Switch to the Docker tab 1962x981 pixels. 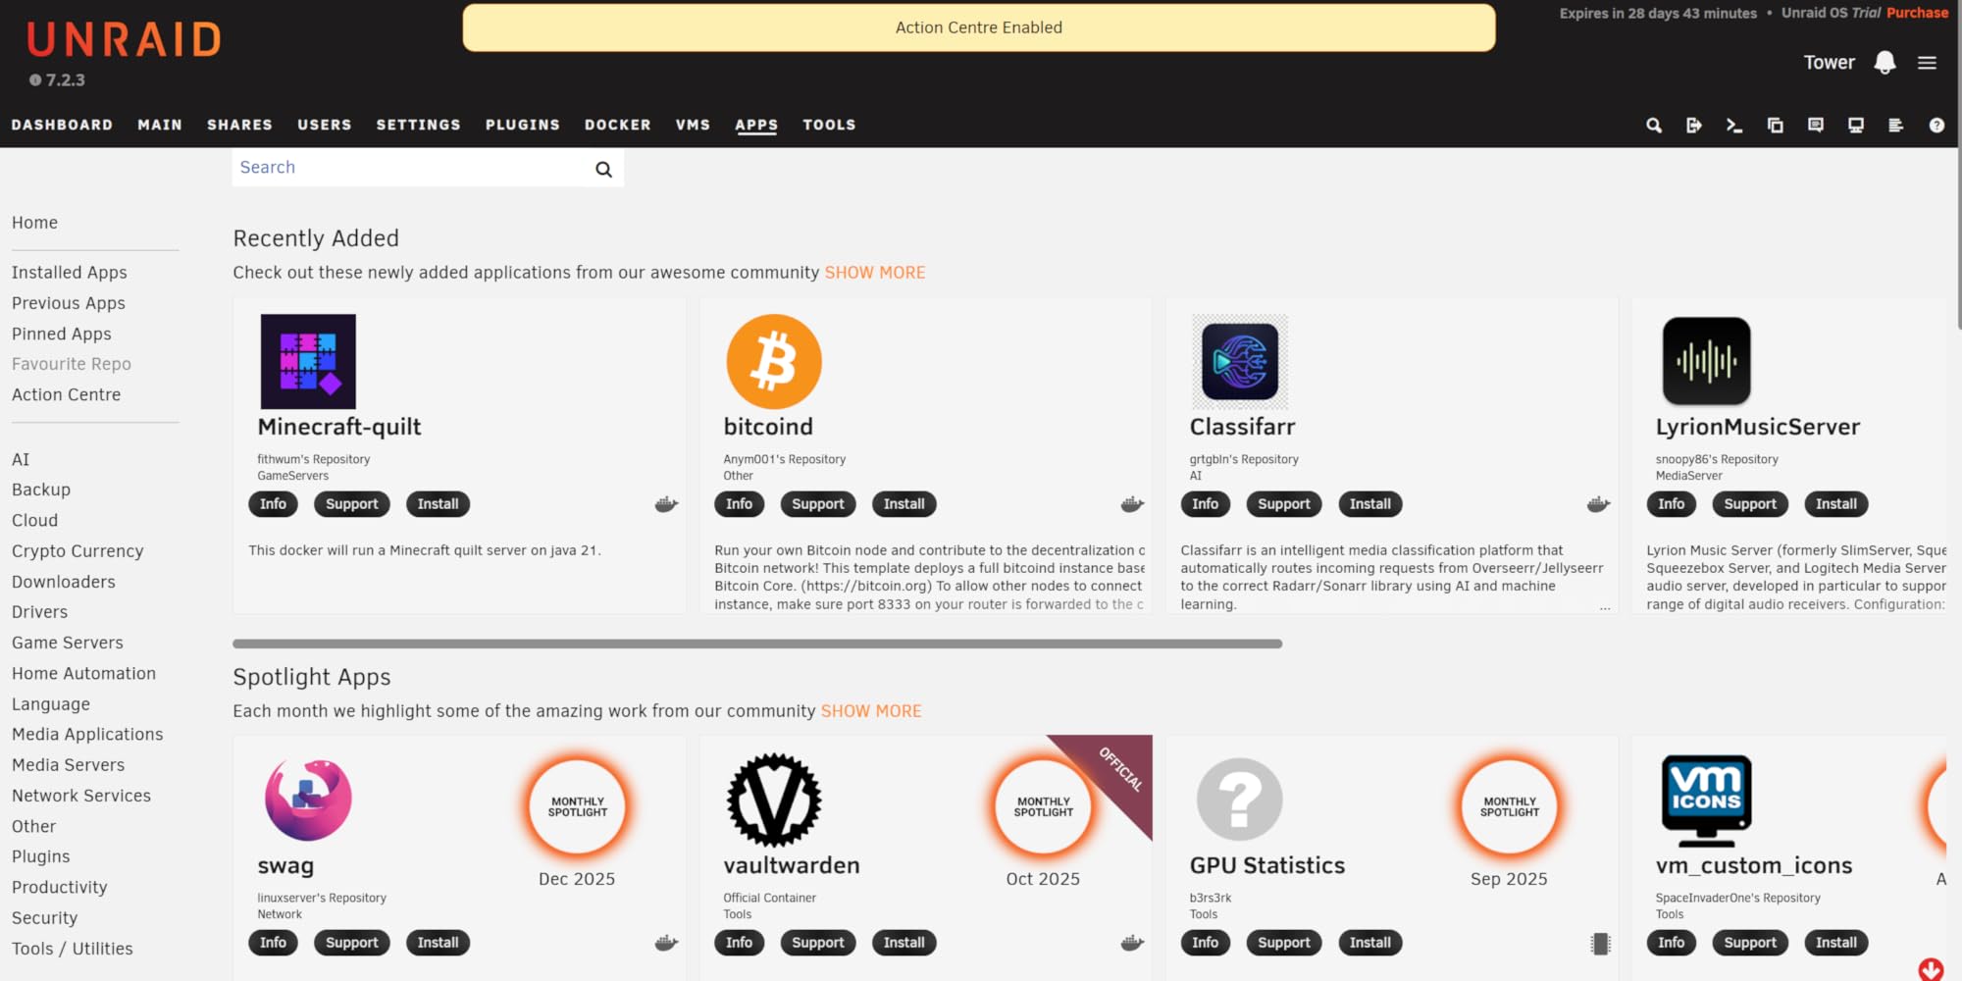pos(618,125)
